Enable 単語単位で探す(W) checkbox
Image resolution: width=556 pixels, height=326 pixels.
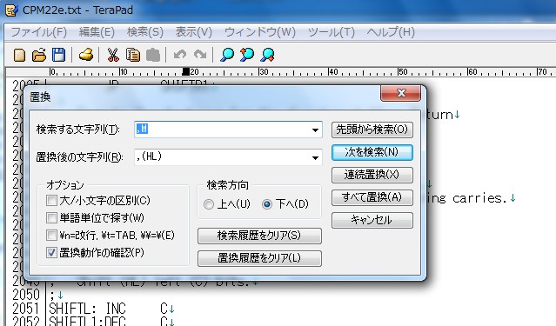click(x=51, y=218)
